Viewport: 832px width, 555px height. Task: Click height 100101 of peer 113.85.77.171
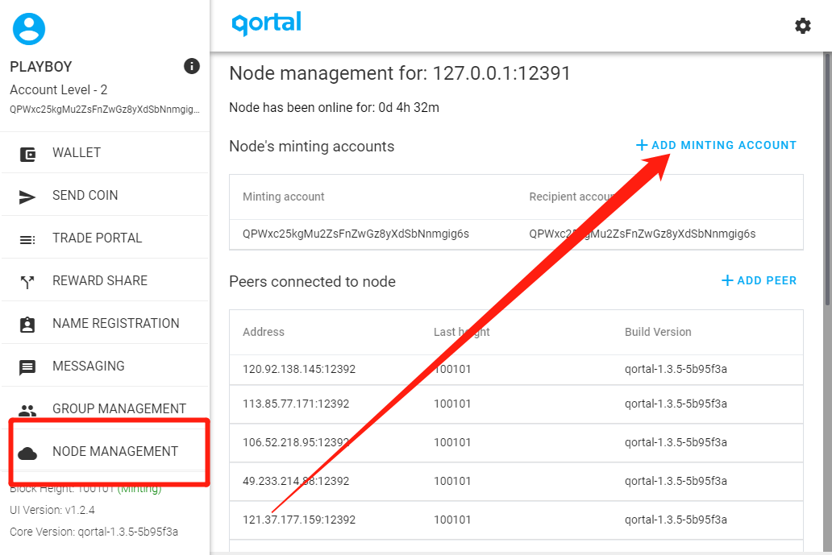pyautogui.click(x=452, y=404)
